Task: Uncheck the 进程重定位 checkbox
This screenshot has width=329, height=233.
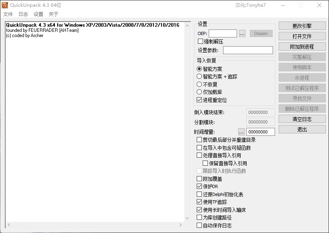Action: point(199,100)
